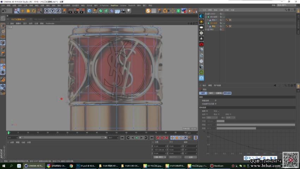Click the white grid plugin icon
This screenshot has height=169, width=300.
(154, 11)
